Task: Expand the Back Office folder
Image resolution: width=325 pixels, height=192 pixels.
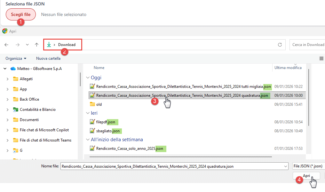Action: (7, 99)
